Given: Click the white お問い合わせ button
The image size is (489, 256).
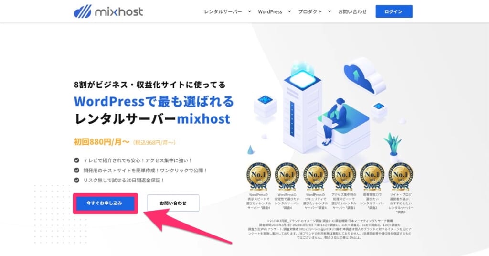Looking at the screenshot, I should 173,203.
